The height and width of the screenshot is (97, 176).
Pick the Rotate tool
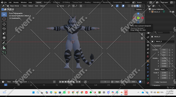4,29
